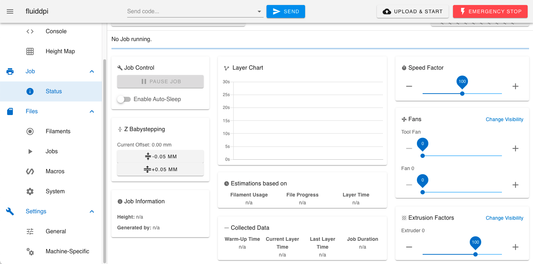This screenshot has width=533, height=264.
Task: Click the UPLOAD & START button
Action: (x=413, y=11)
